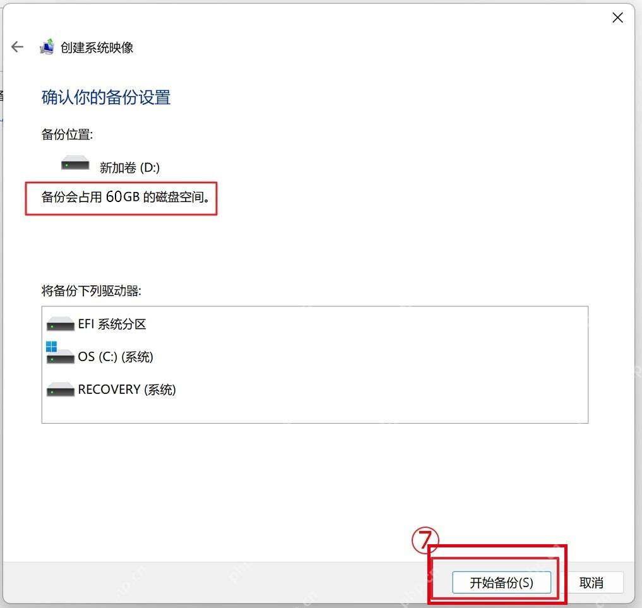Click the 将备份下列驱动器 label
The image size is (642, 608).
(x=92, y=290)
